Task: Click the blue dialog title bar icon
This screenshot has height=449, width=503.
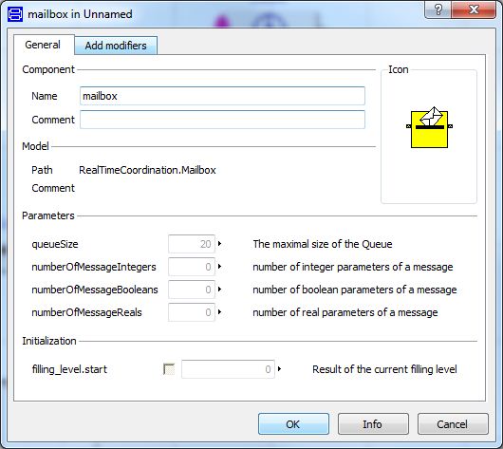Action: tap(15, 14)
